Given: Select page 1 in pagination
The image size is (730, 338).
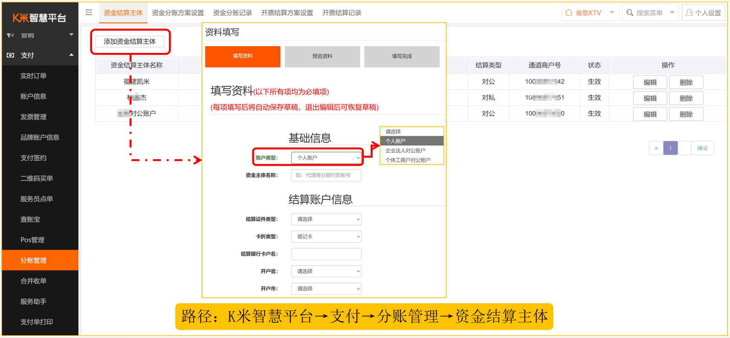Looking at the screenshot, I should (670, 148).
